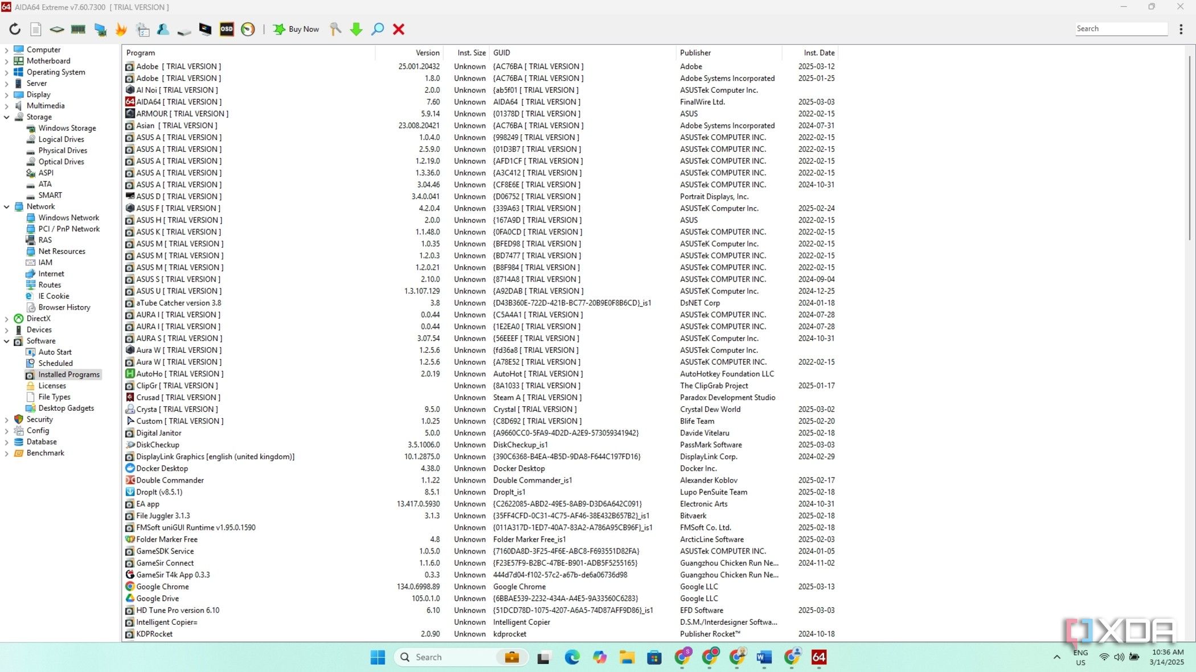Open Browser History under Network
Viewport: 1196px width, 672px height.
64,307
